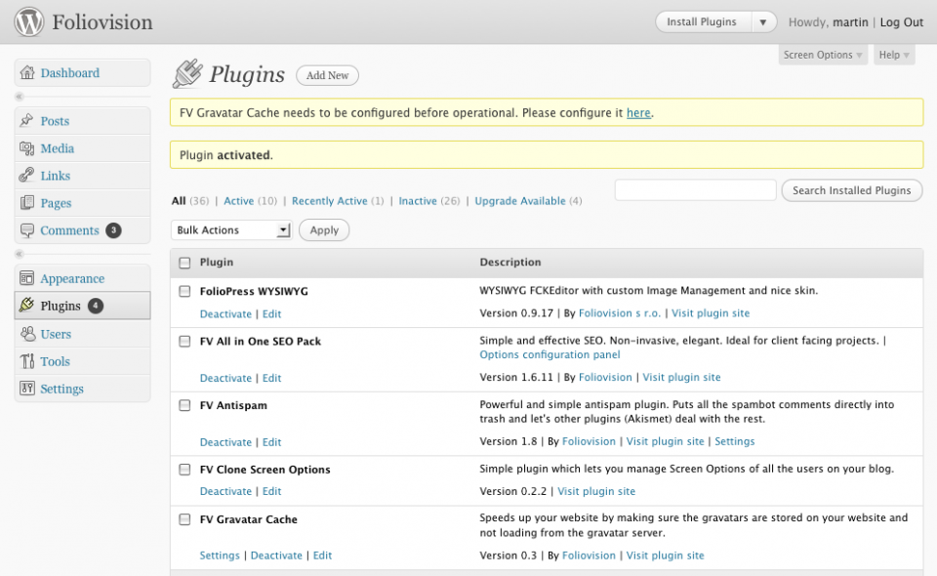Click the Links chain icon
937x576 pixels.
pyautogui.click(x=26, y=175)
